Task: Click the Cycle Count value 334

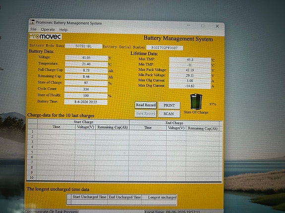Action: point(86,89)
